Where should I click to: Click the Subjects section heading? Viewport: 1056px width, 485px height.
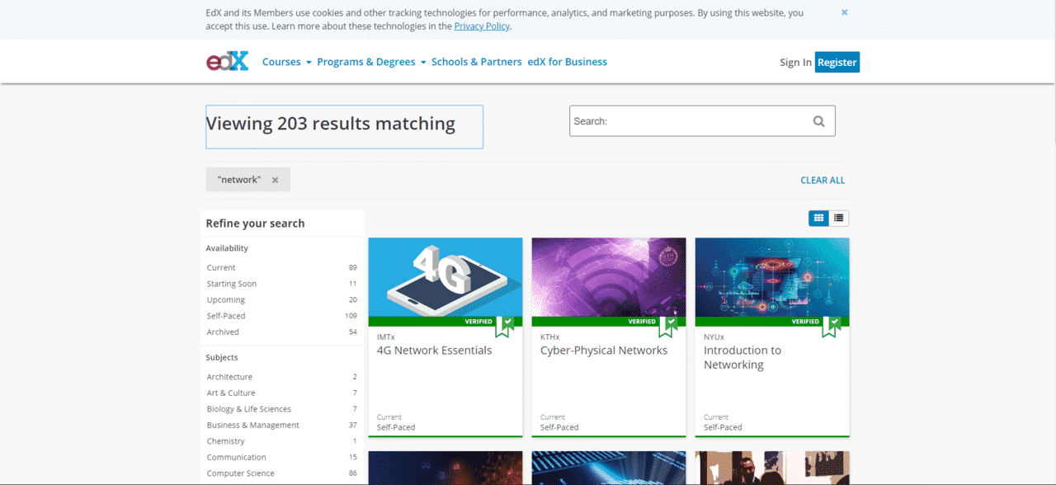[222, 358]
